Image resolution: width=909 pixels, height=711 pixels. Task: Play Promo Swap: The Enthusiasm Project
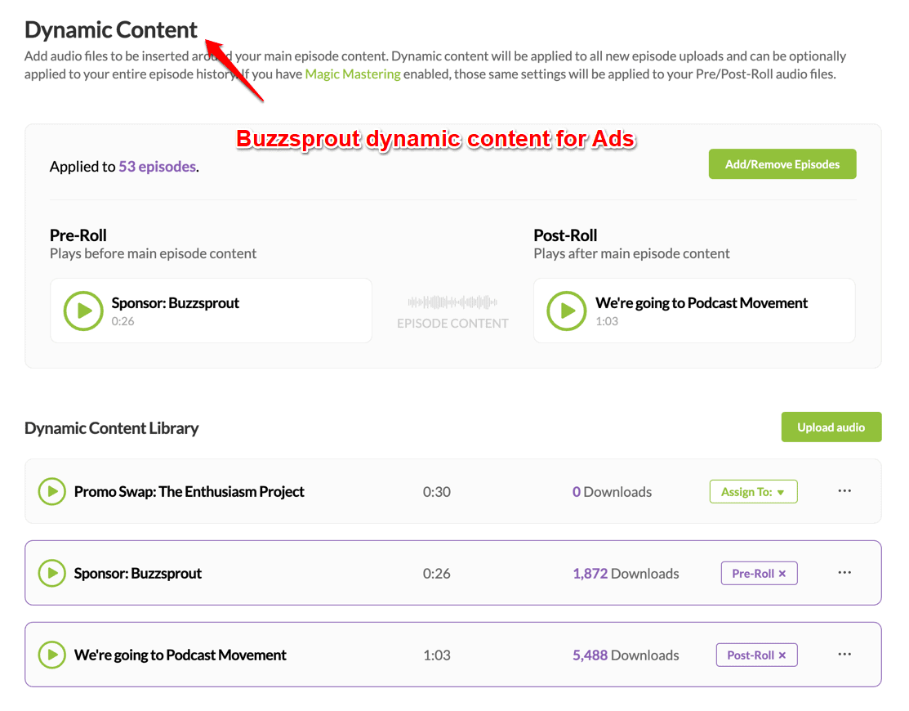(51, 491)
